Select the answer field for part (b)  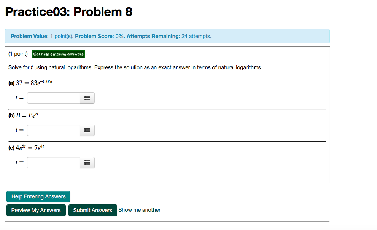click(x=53, y=130)
